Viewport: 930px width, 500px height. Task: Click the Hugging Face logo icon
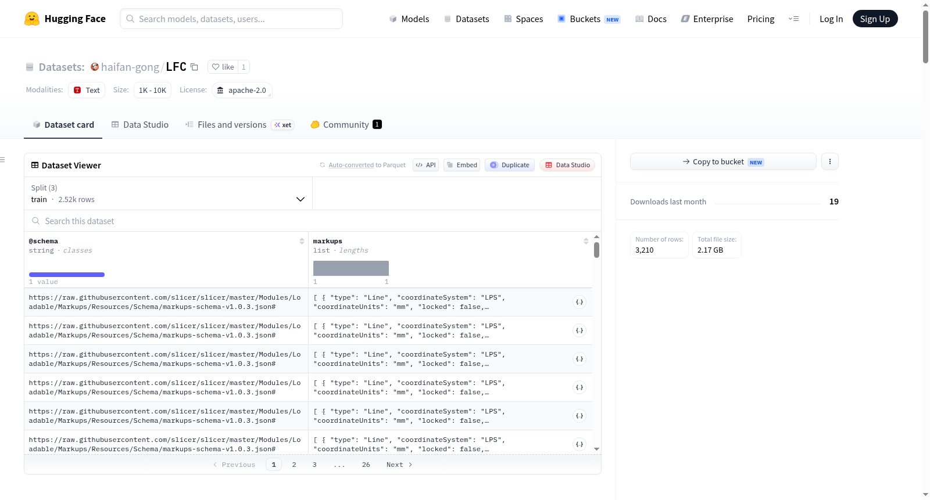click(x=32, y=19)
